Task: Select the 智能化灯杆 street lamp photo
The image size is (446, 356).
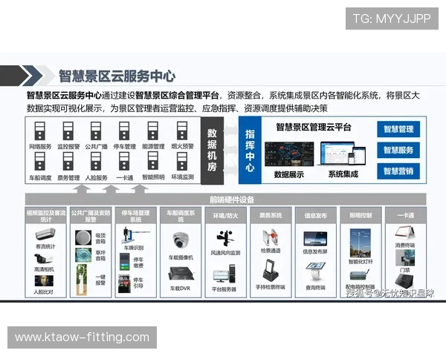Action: tap(360, 243)
